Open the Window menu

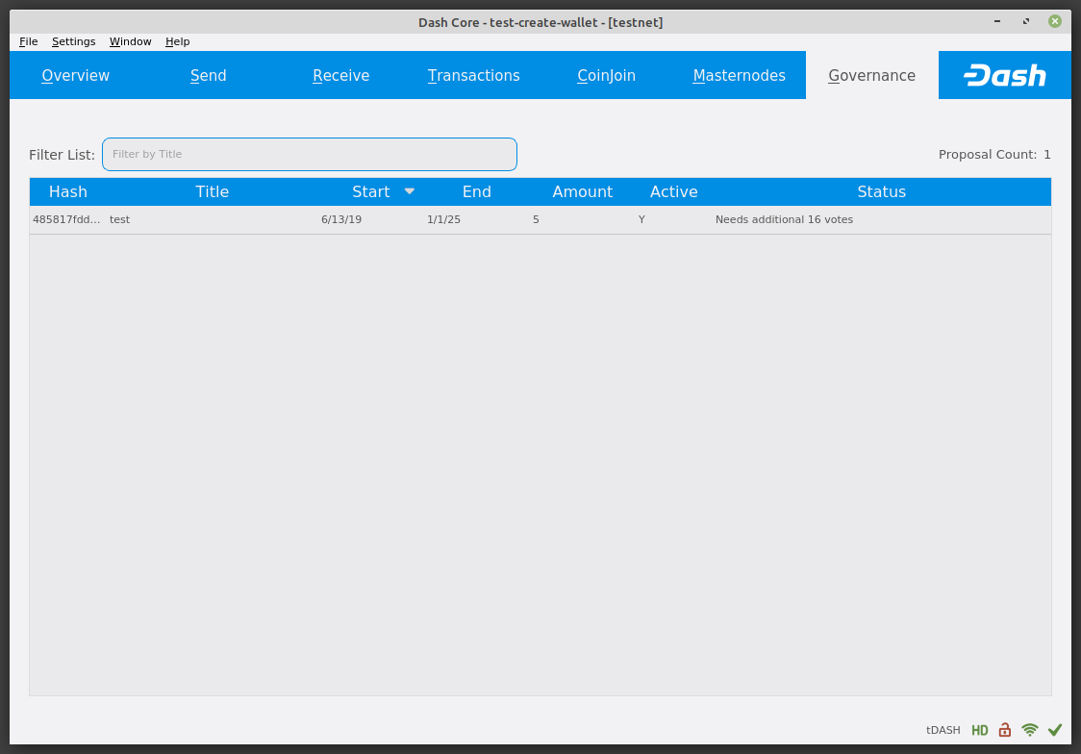pos(130,41)
